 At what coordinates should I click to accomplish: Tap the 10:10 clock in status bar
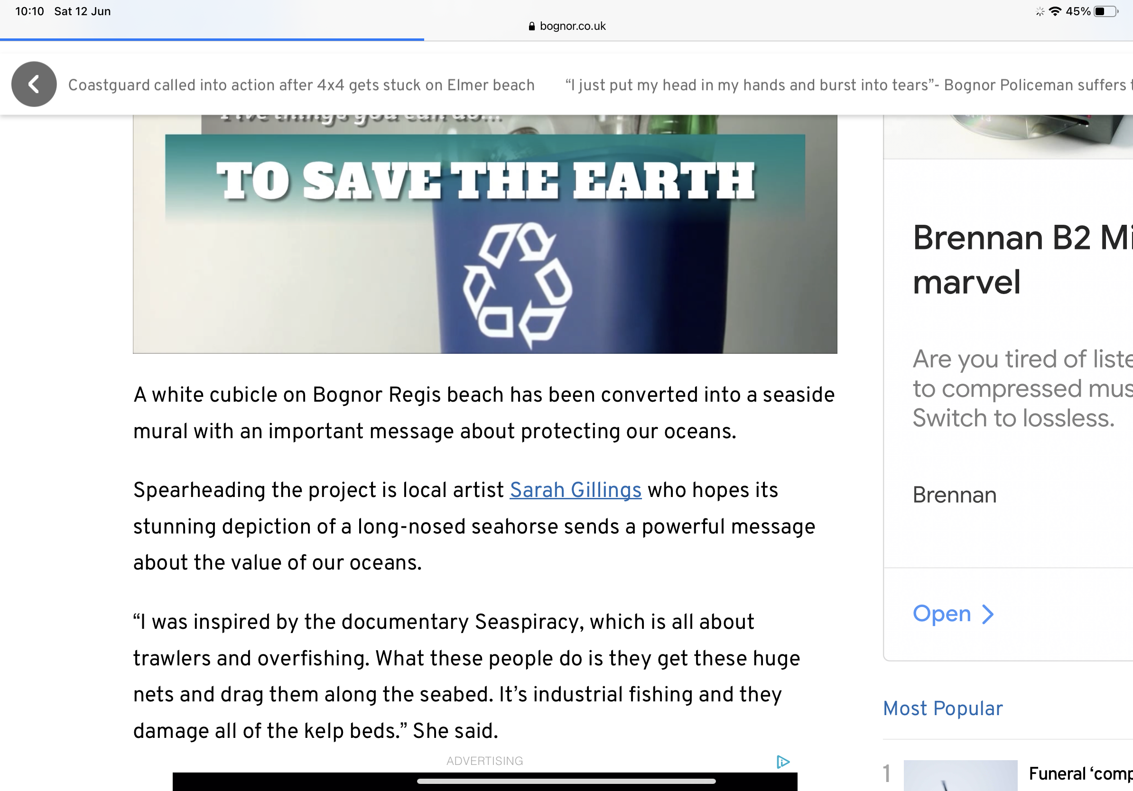pos(29,11)
